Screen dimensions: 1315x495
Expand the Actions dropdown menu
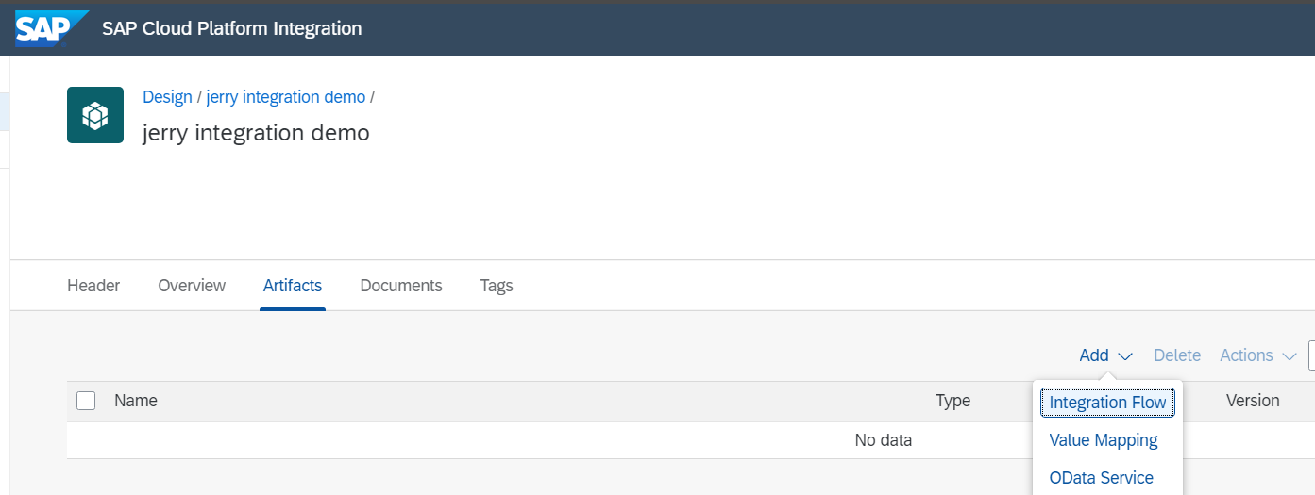coord(1257,355)
